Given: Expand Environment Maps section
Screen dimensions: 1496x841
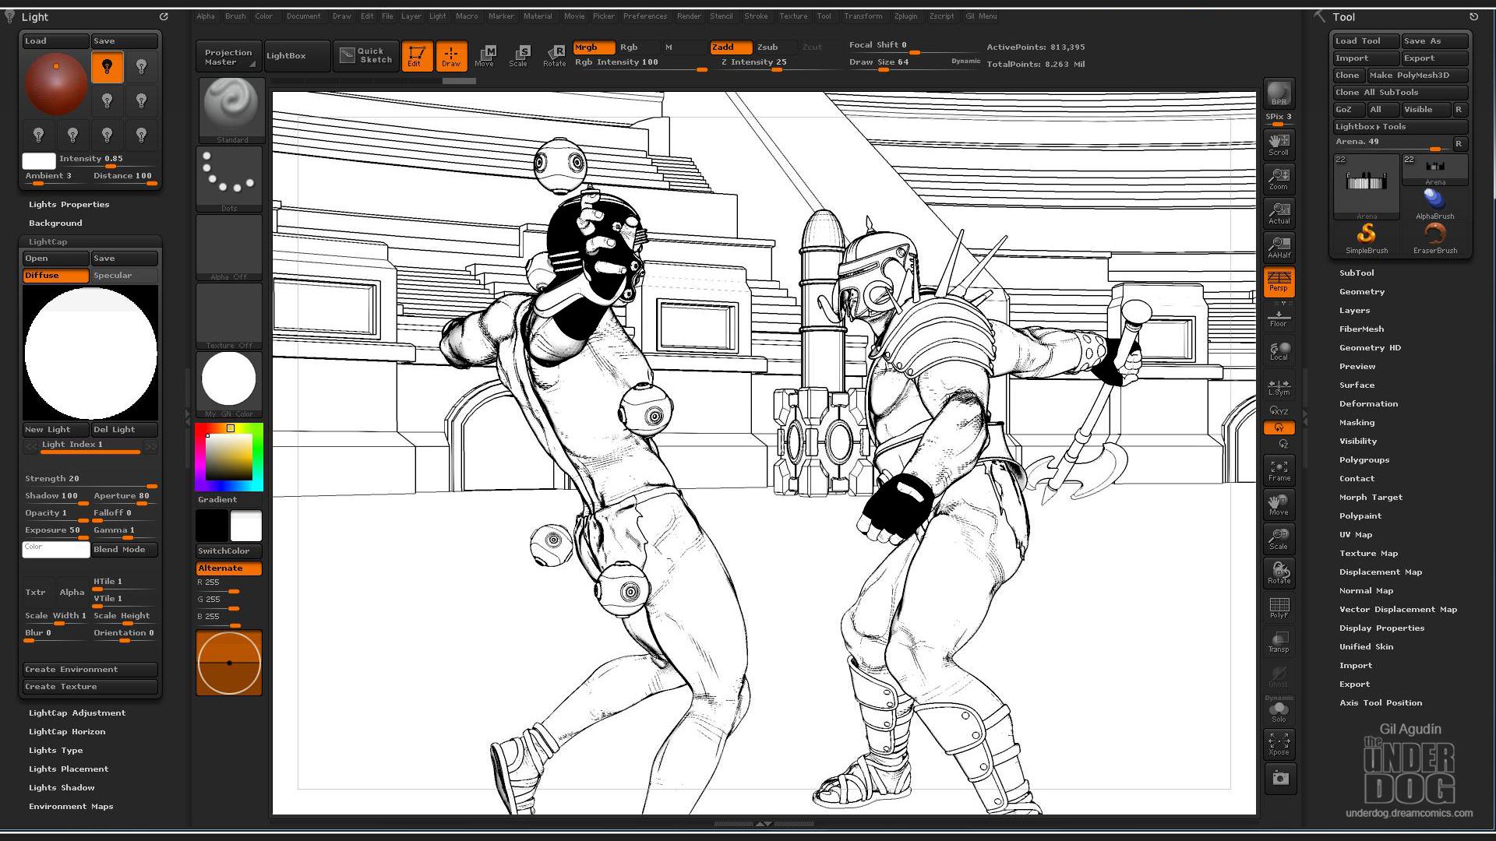Looking at the screenshot, I should click(x=71, y=806).
